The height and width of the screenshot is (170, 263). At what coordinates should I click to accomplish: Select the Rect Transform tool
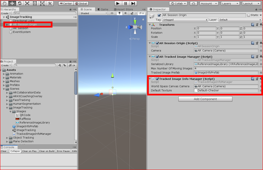pyautogui.click(x=35, y=3)
